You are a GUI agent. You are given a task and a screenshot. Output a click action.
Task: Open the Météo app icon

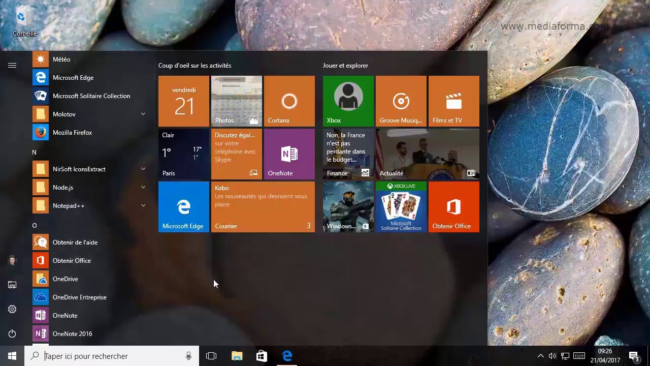coord(41,59)
